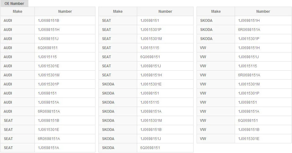Click AUDI number 6Q0698151
This screenshot has width=292, height=153.
tap(48, 48)
